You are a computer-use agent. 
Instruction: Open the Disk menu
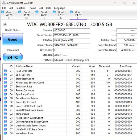41,8
